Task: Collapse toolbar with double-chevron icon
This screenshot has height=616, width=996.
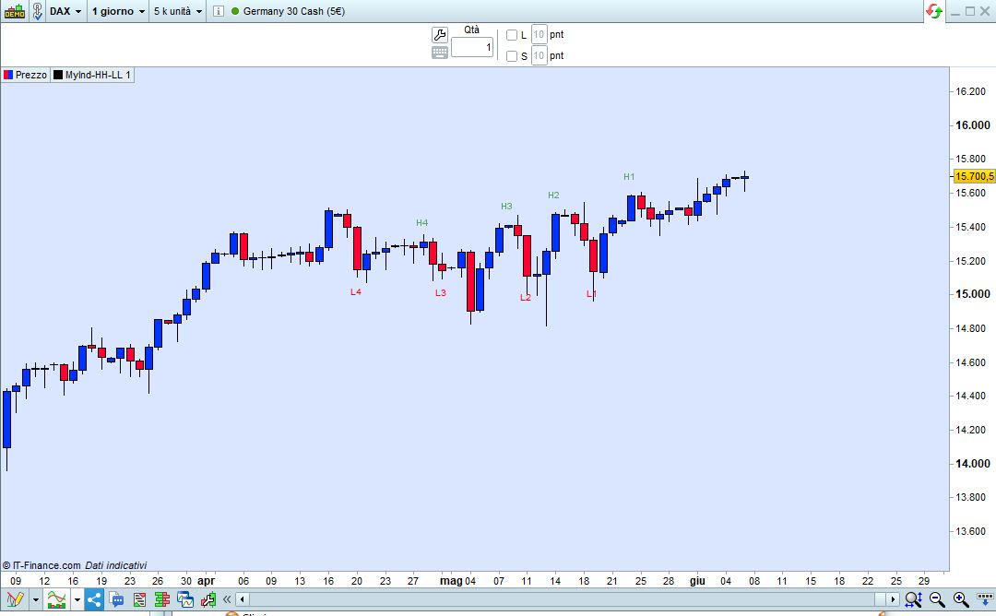Action: 227,598
